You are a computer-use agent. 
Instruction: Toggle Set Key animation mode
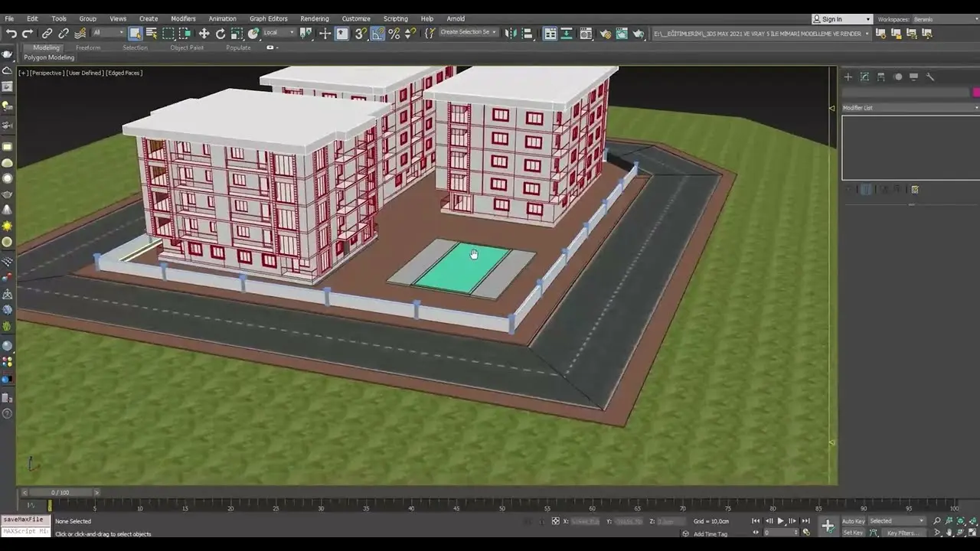pyautogui.click(x=854, y=533)
